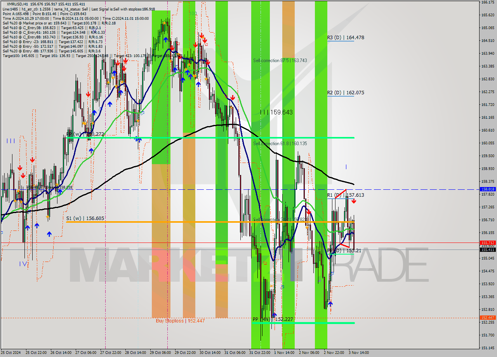The width and height of the screenshot is (497, 357).
Task: Click the orange 152.447 price tag on axis
Action: 488,318
